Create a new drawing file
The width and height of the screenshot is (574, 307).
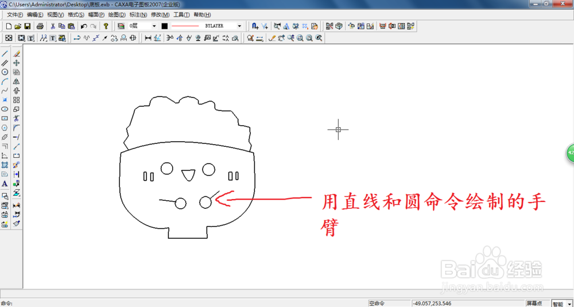point(9,26)
